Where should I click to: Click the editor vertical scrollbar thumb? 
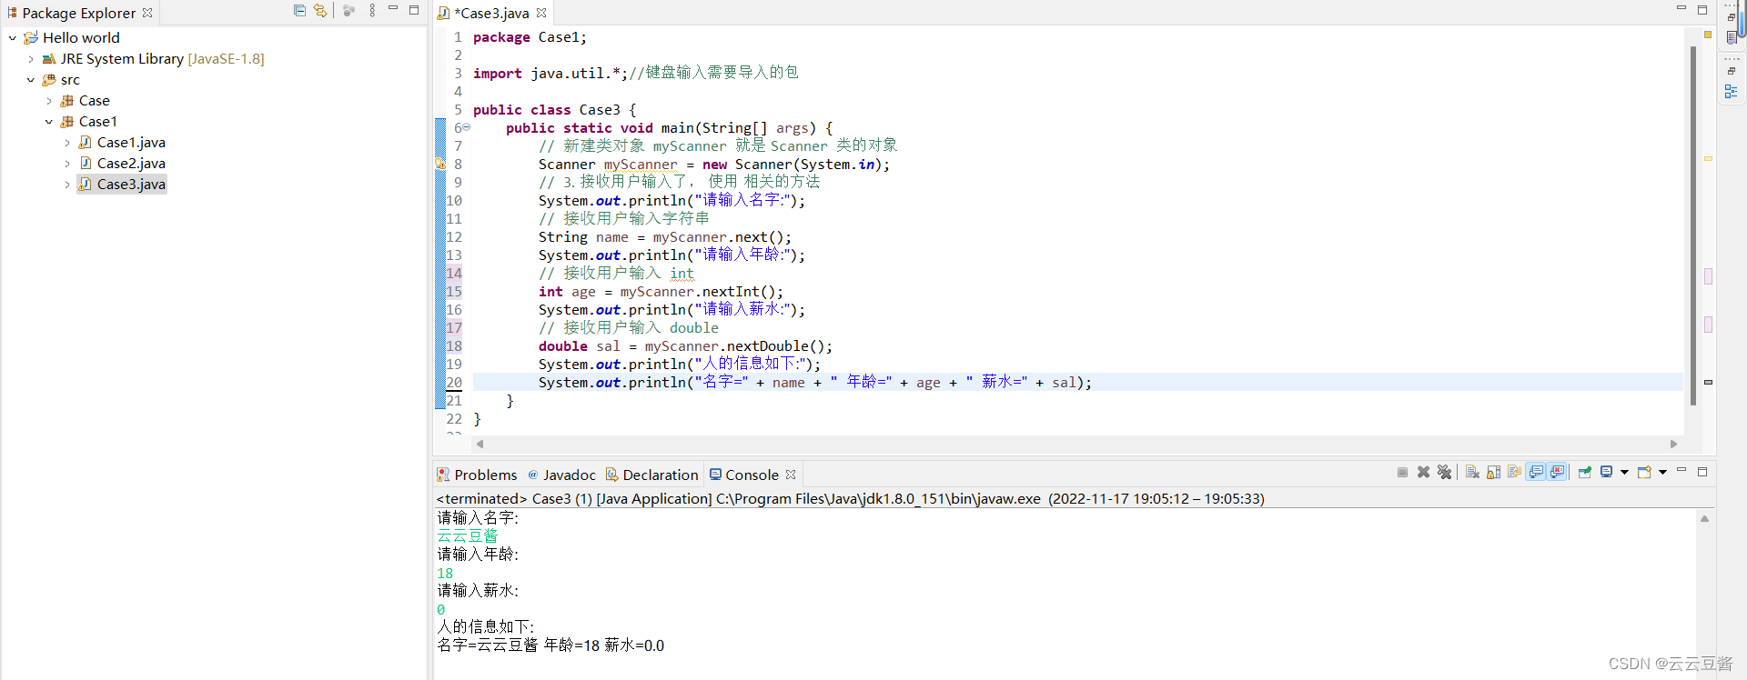(x=1692, y=225)
